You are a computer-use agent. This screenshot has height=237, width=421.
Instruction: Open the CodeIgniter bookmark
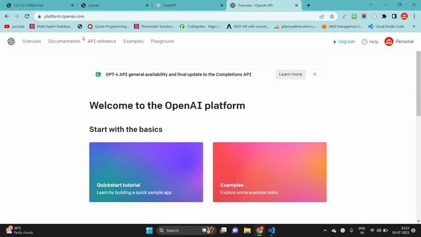[200, 26]
